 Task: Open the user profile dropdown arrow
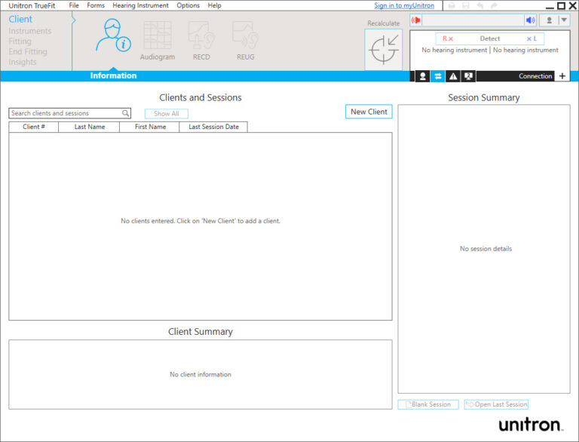563,20
